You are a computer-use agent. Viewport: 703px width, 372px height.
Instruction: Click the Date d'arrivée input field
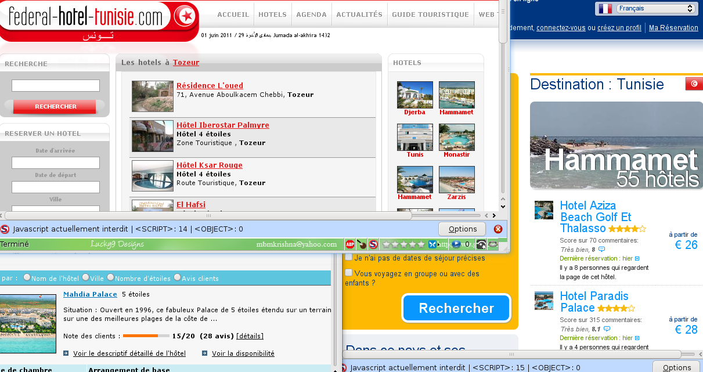pos(56,162)
